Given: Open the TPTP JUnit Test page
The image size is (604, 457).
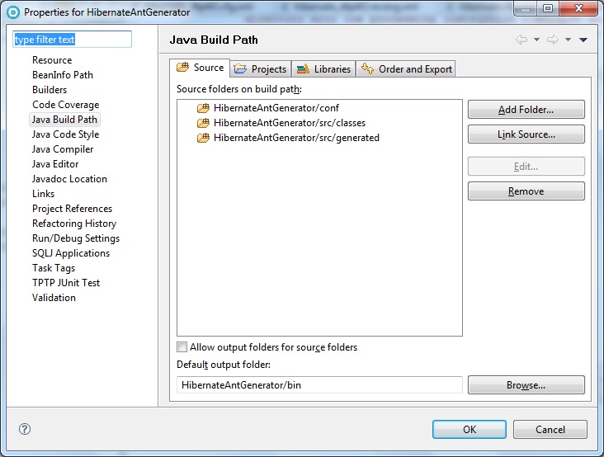Looking at the screenshot, I should [66, 283].
